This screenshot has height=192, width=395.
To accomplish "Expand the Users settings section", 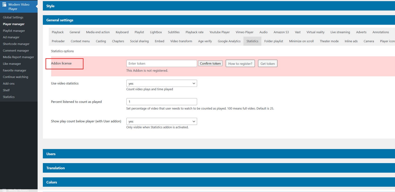I will click(51, 154).
